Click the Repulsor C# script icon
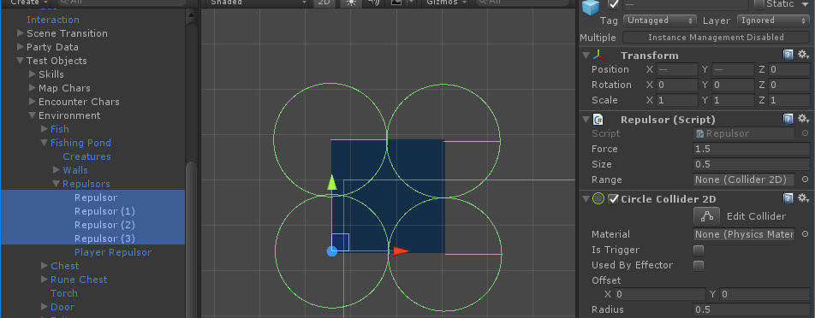815x318 pixels. click(598, 120)
